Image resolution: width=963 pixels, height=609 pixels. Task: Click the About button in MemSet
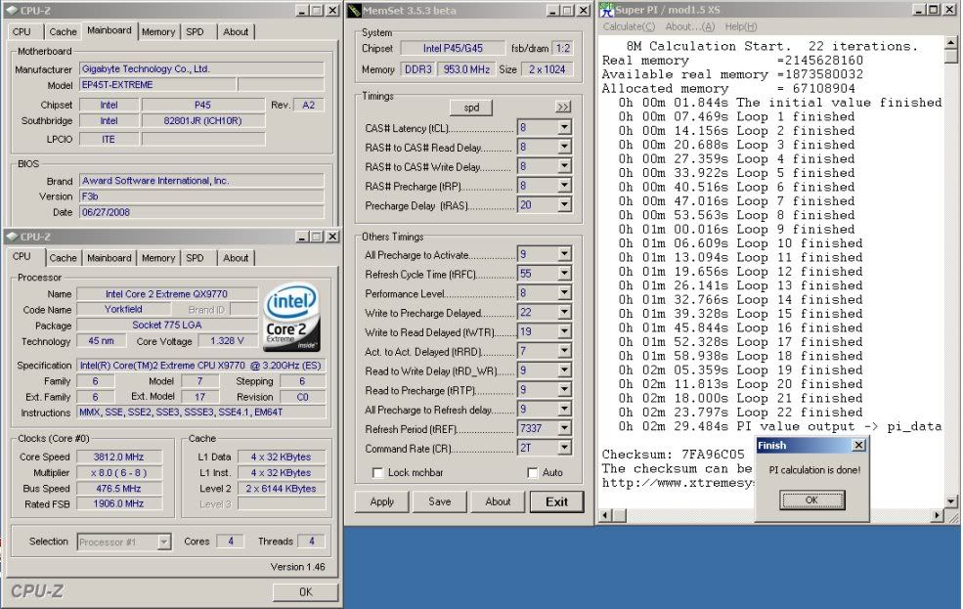pyautogui.click(x=498, y=502)
